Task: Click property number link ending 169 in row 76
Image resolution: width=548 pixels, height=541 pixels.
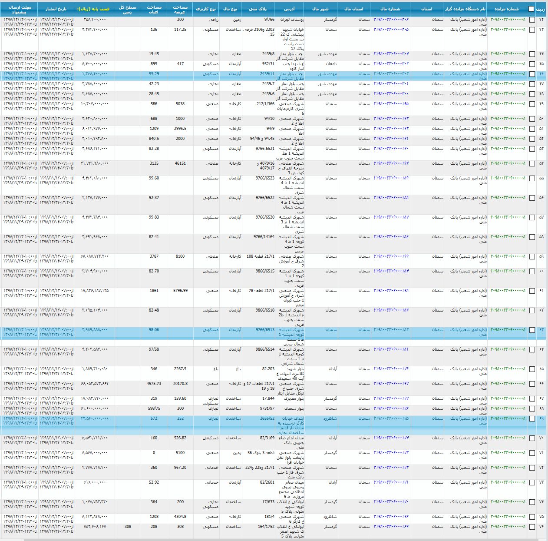Action: click(x=391, y=527)
